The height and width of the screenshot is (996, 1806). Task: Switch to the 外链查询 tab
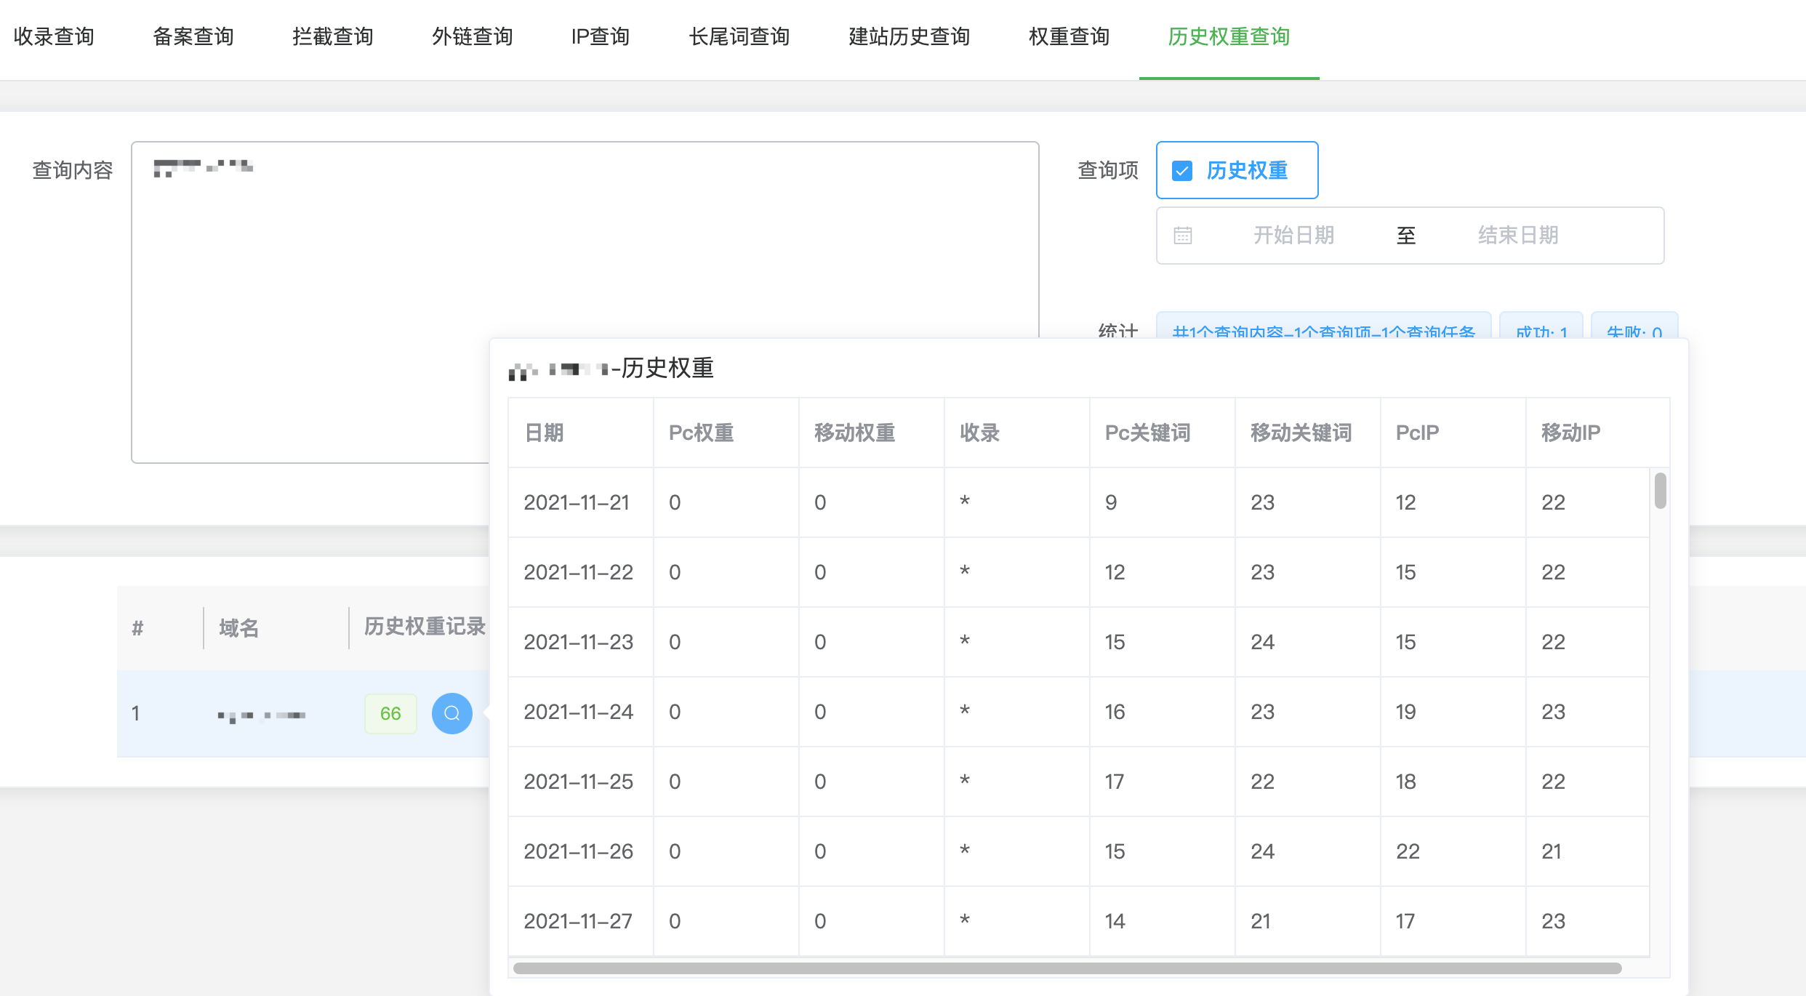pyautogui.click(x=473, y=36)
